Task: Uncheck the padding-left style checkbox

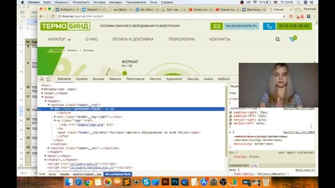Action: 230,116
